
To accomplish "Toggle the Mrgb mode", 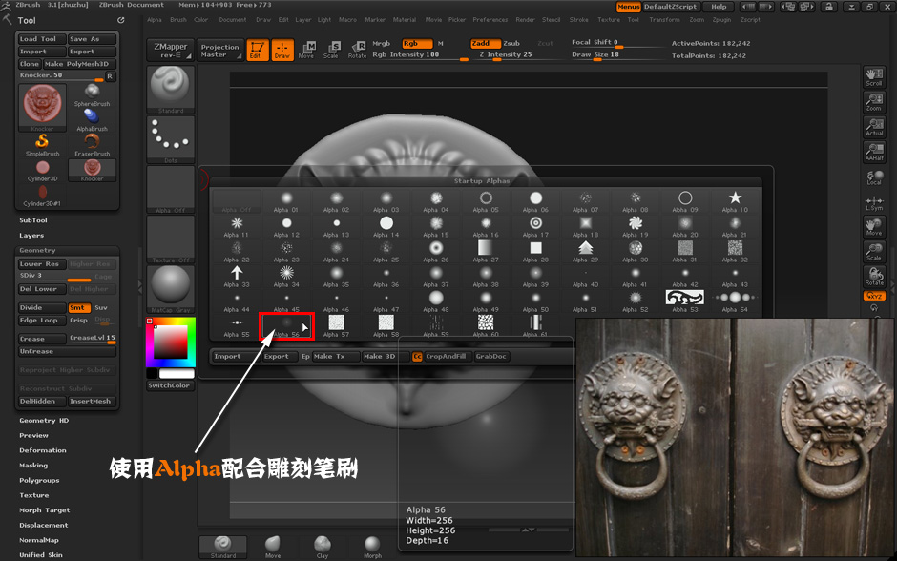I will pyautogui.click(x=381, y=44).
